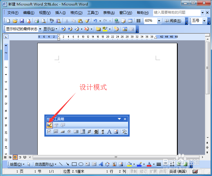This screenshot has height=176, width=212.
Task: Insert an image control from Control Toolbox
Action: click(x=116, y=132)
